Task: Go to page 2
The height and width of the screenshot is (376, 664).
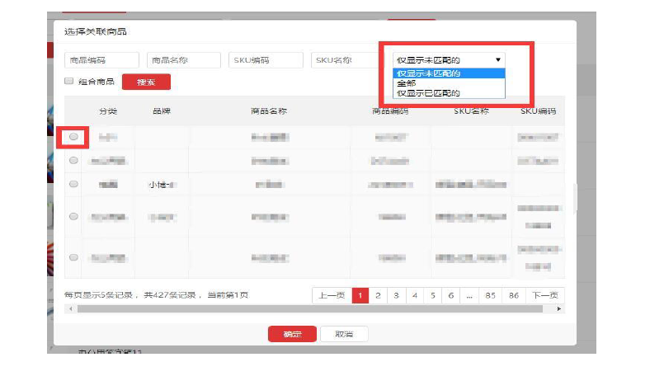Action: click(x=378, y=295)
